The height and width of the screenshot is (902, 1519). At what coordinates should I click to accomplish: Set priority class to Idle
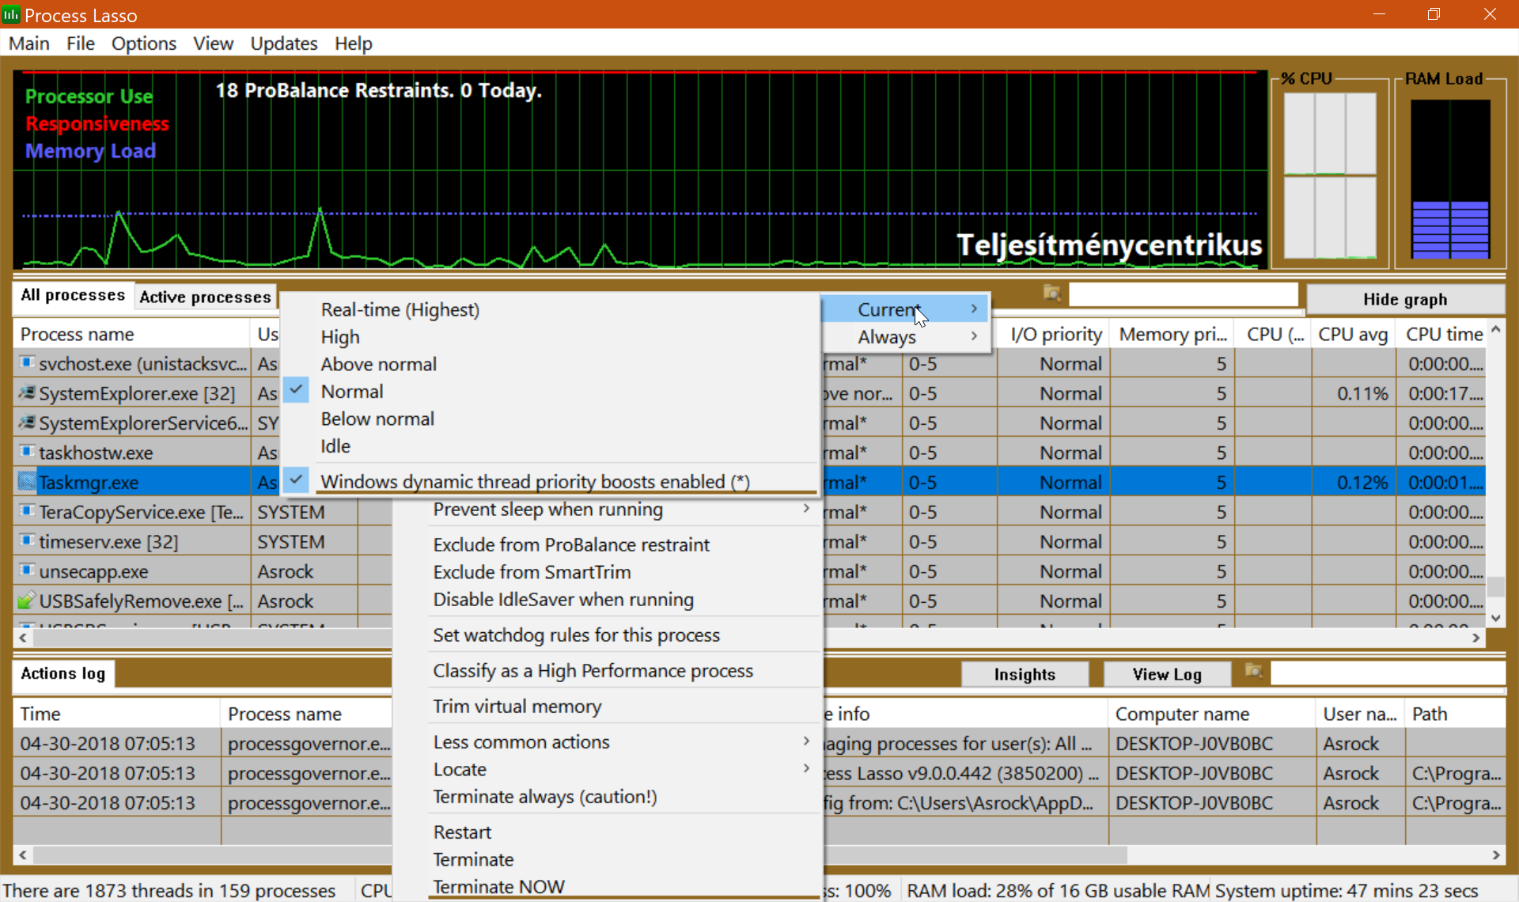(335, 445)
